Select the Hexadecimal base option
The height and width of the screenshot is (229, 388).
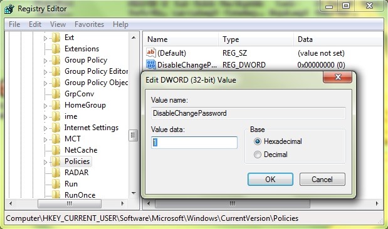tap(278, 141)
